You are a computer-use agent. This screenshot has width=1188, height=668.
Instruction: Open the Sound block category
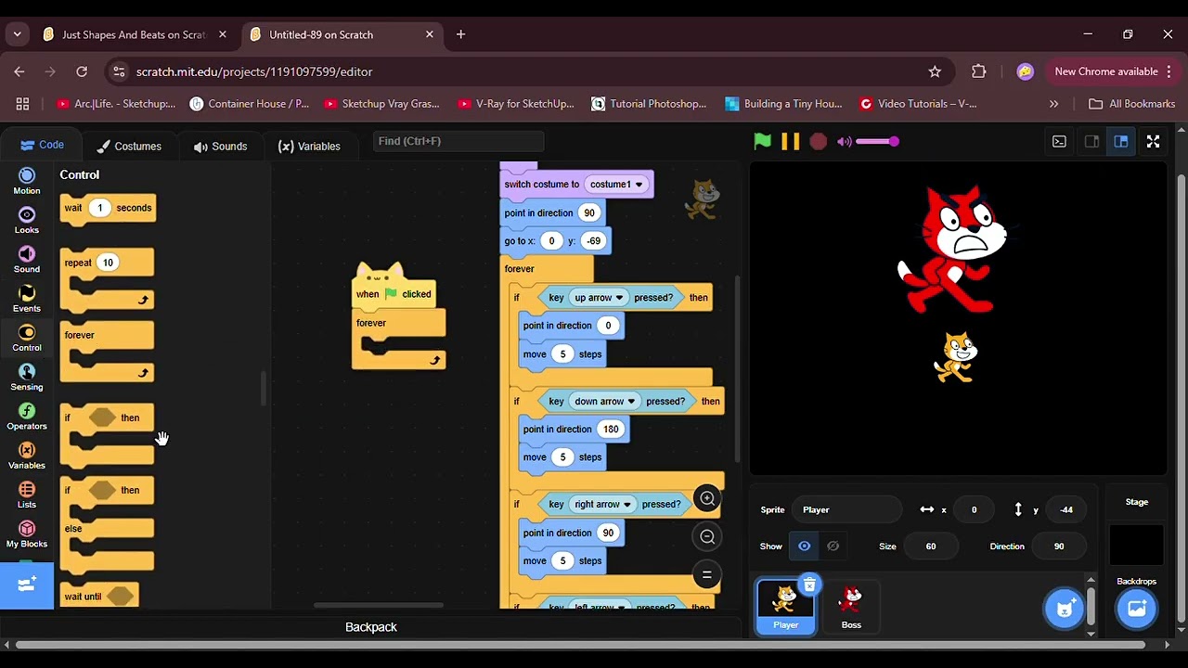click(27, 259)
